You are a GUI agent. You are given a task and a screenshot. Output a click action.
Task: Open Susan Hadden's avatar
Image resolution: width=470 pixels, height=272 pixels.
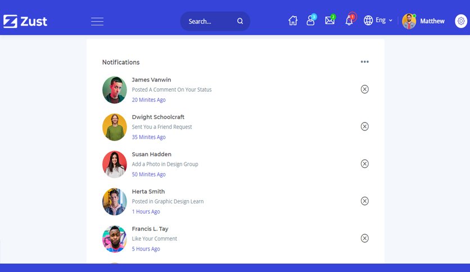115,165
